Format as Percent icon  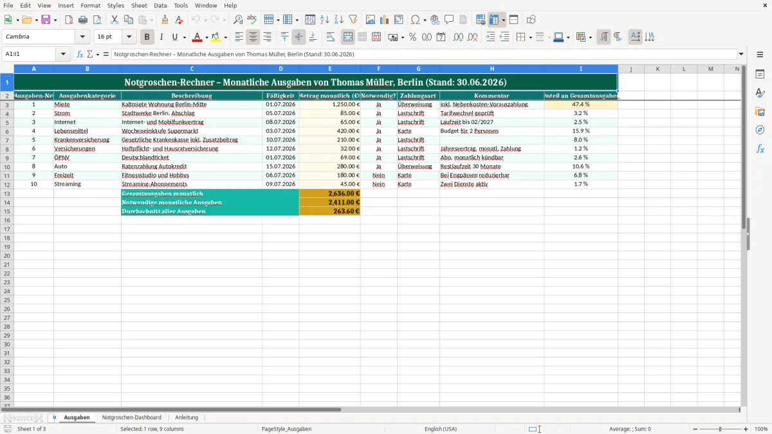coord(412,37)
